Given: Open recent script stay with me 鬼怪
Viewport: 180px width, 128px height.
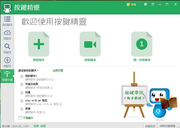Looking at the screenshot, I should point(36,100).
